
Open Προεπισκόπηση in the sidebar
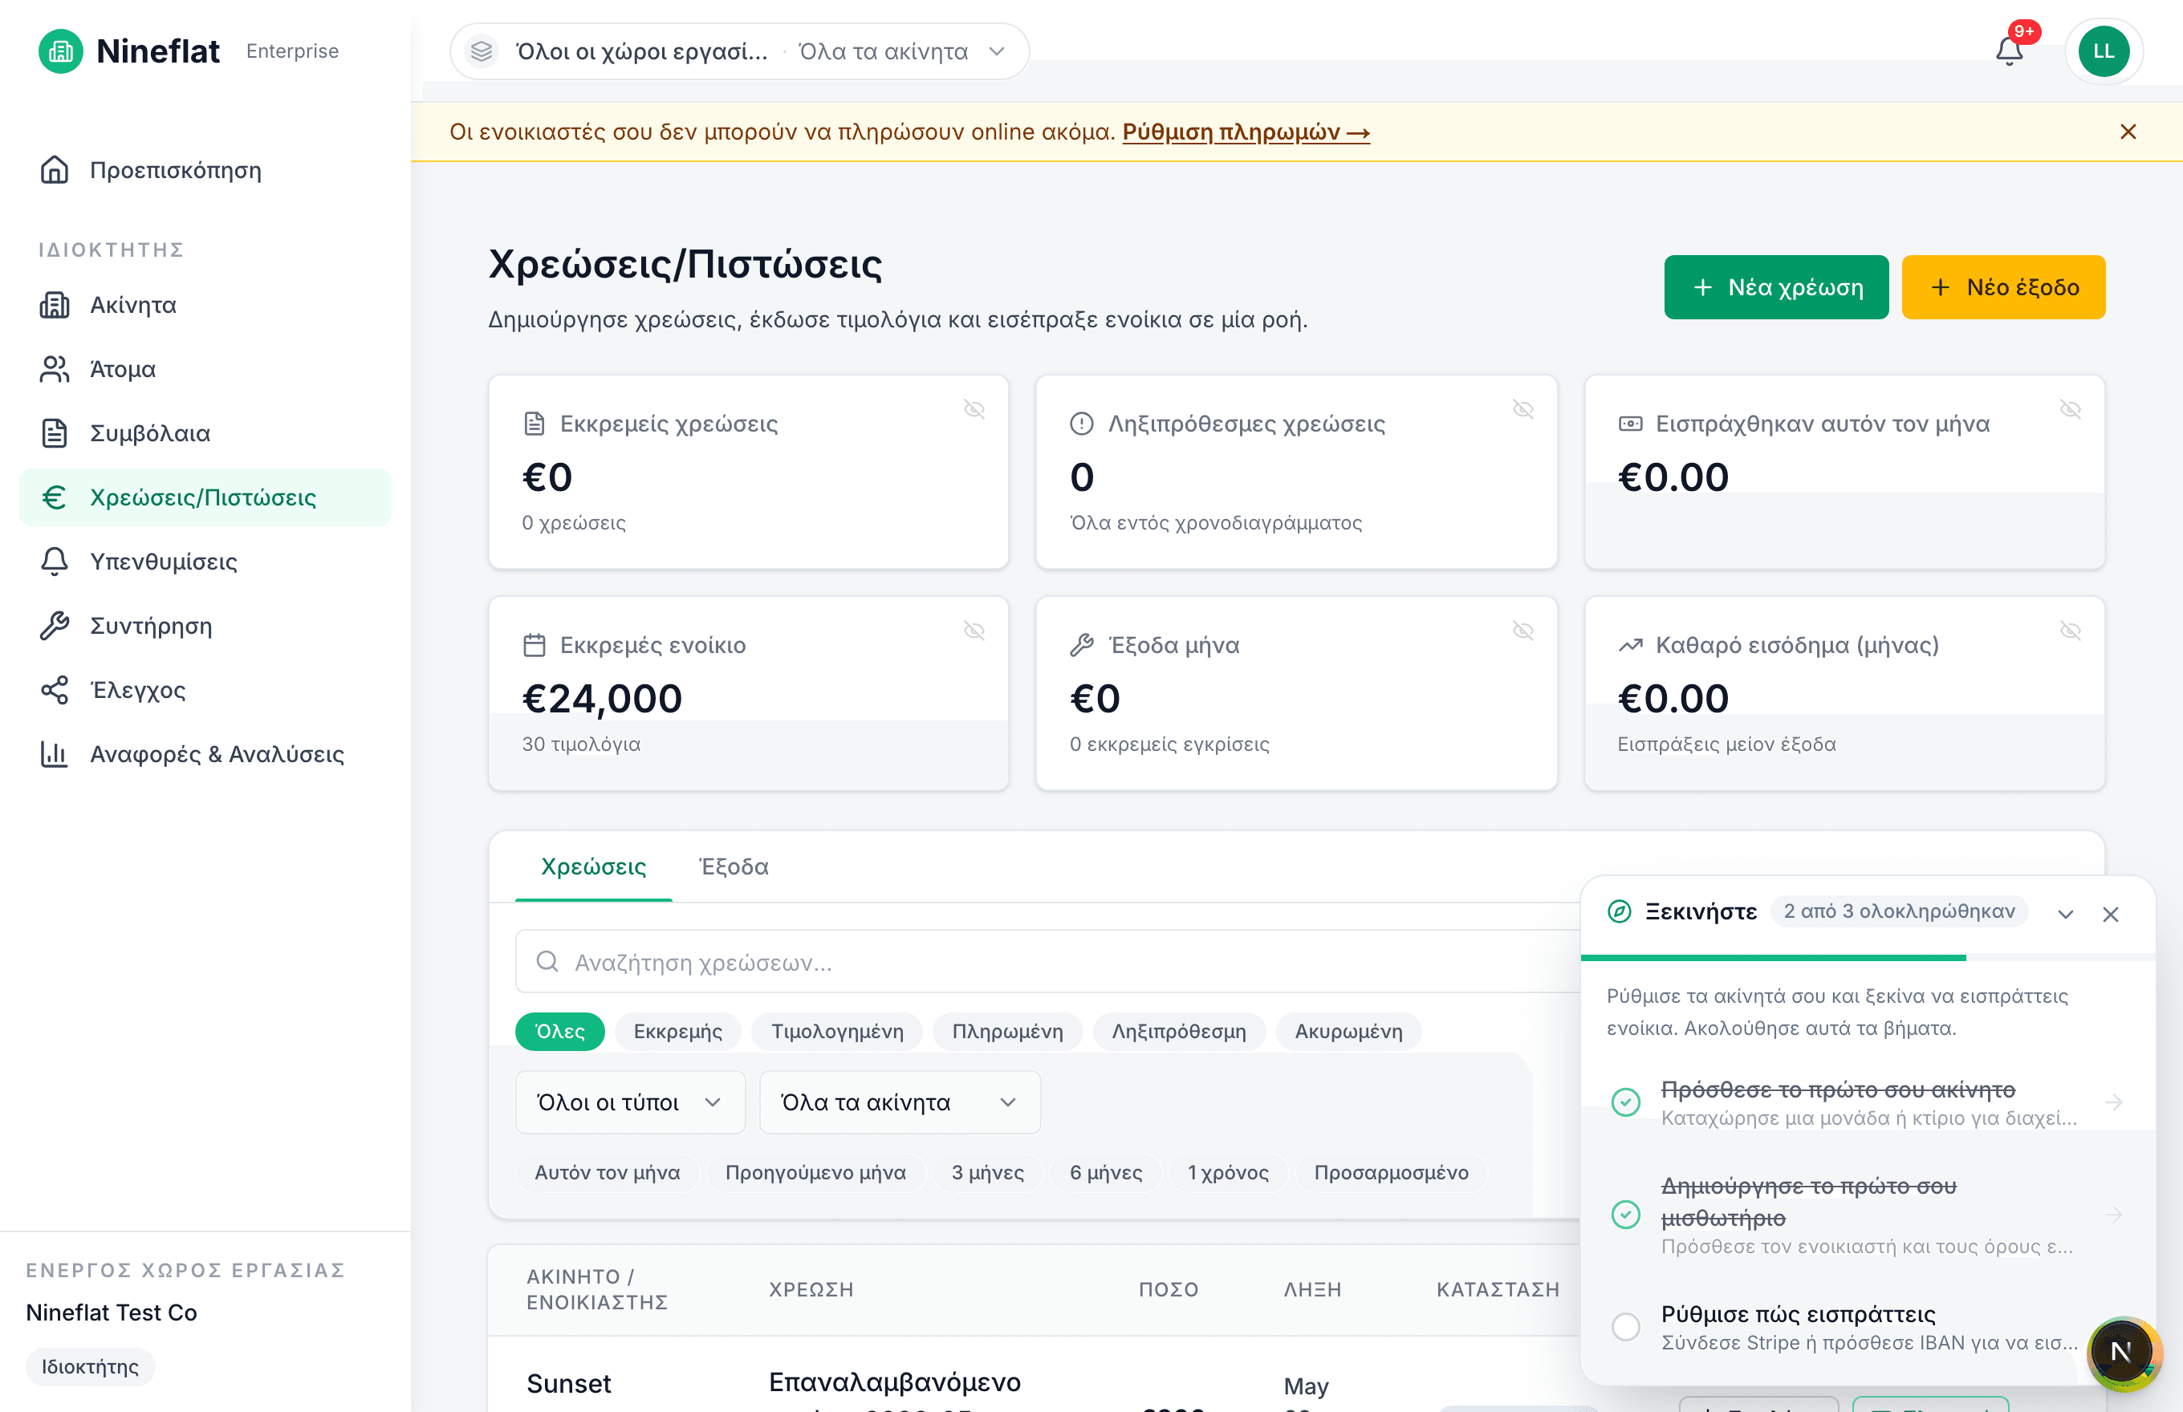tap(205, 171)
